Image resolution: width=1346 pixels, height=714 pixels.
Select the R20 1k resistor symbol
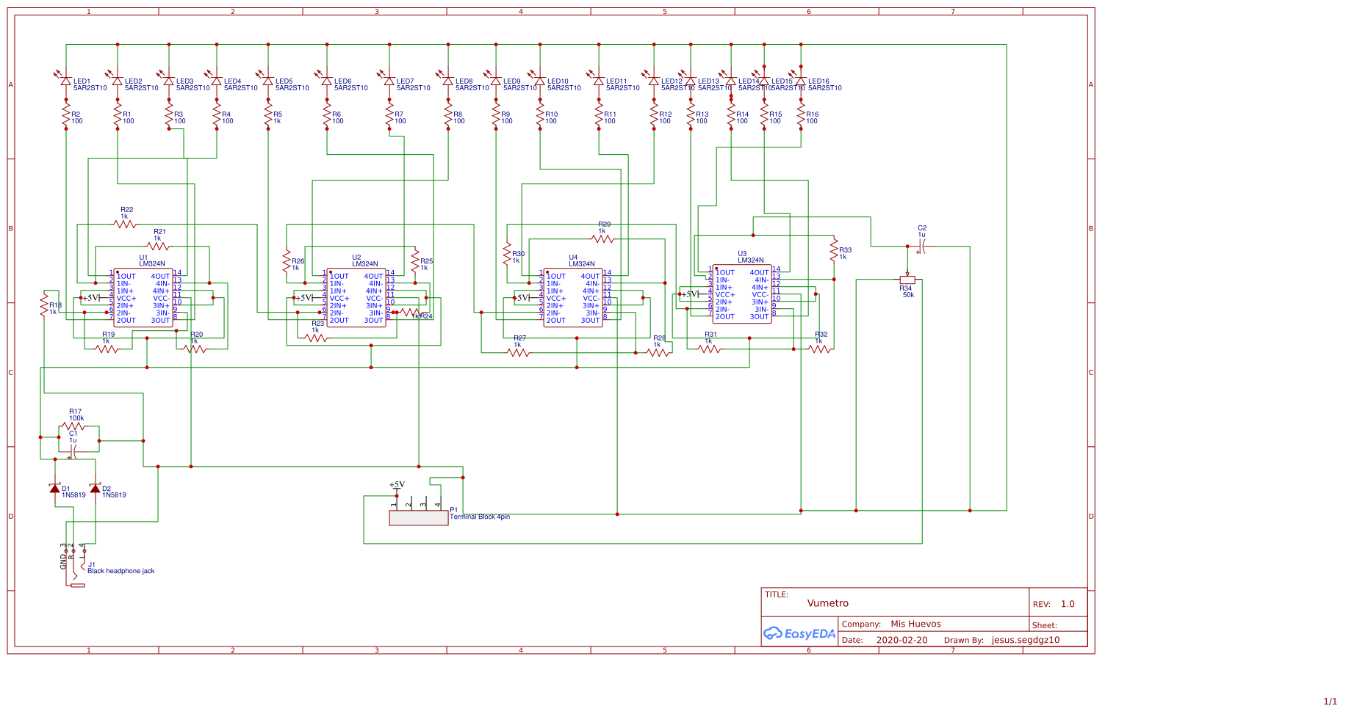[195, 349]
